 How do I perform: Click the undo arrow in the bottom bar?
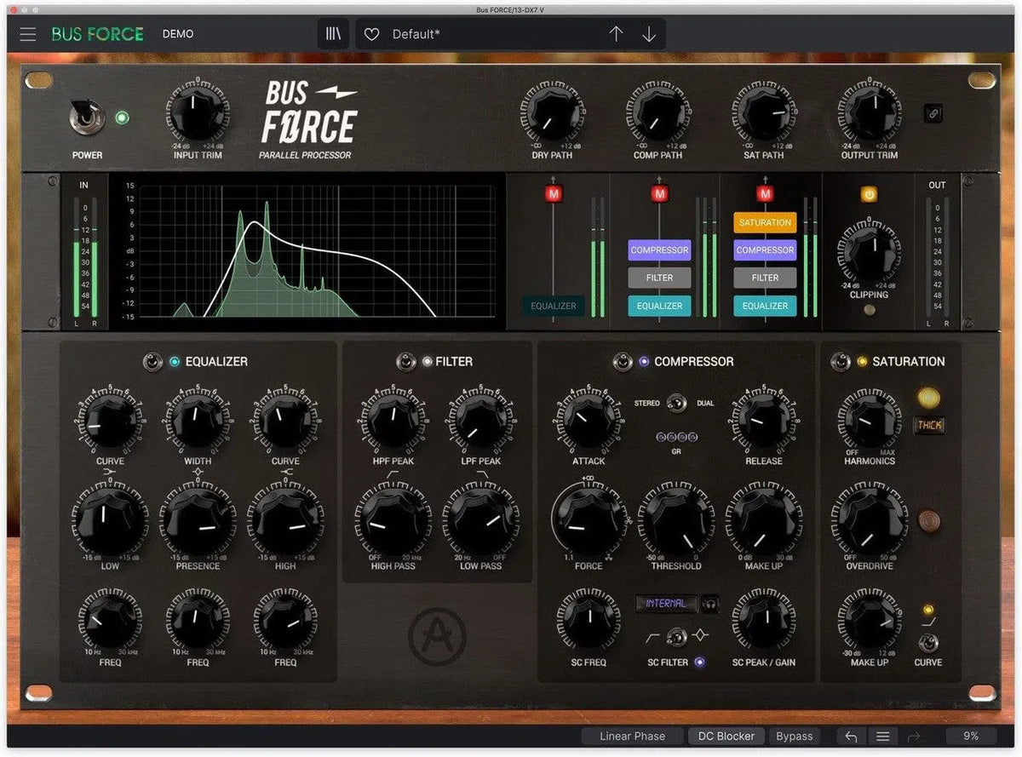click(x=850, y=736)
